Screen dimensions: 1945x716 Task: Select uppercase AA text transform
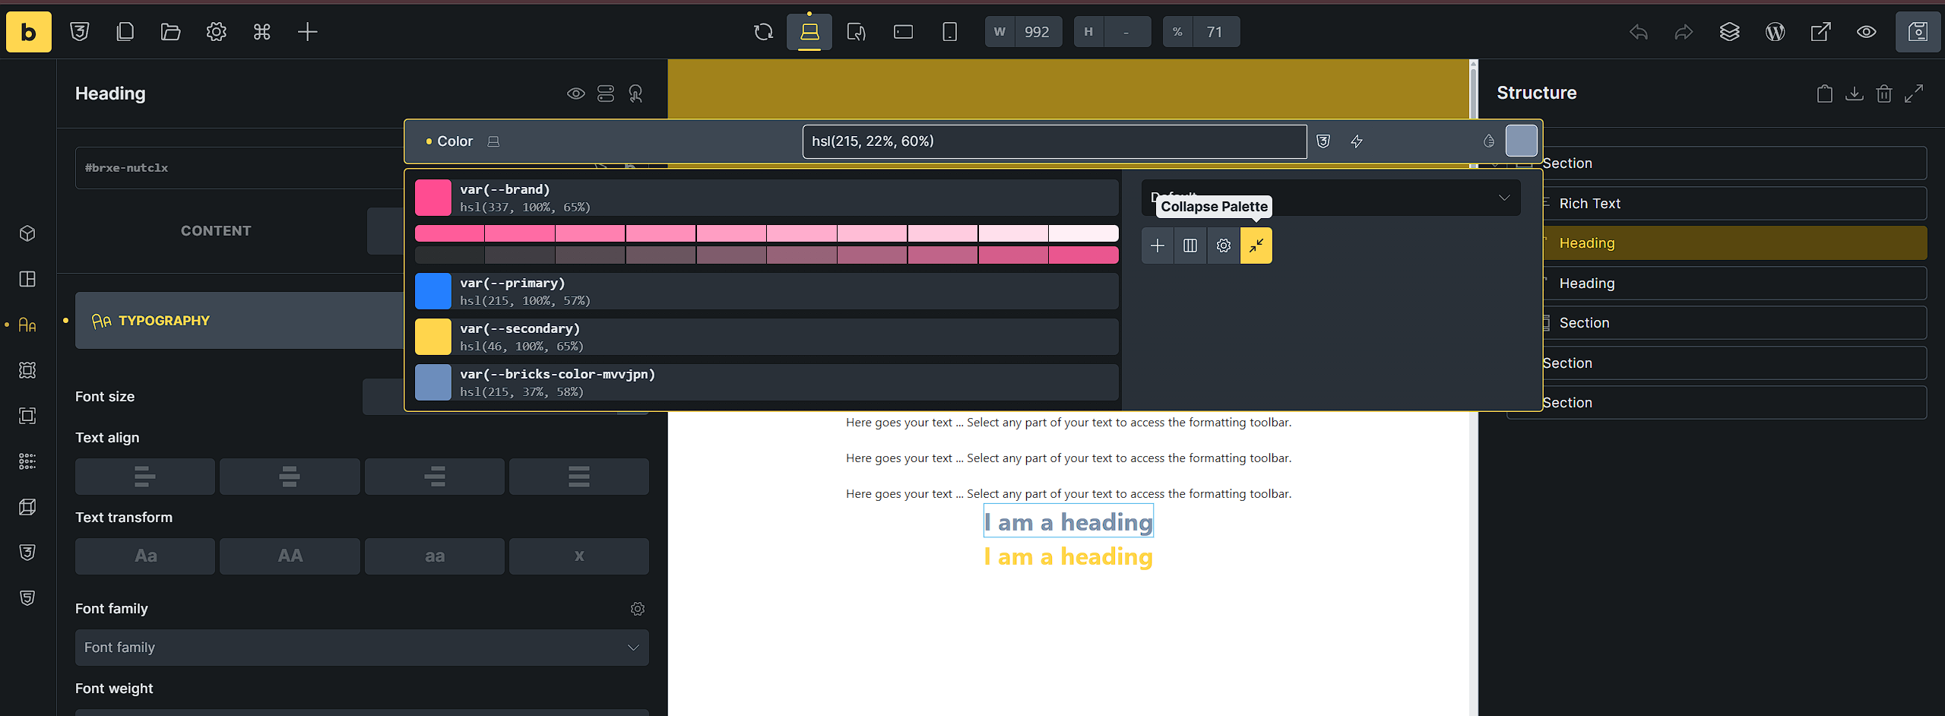tap(290, 556)
